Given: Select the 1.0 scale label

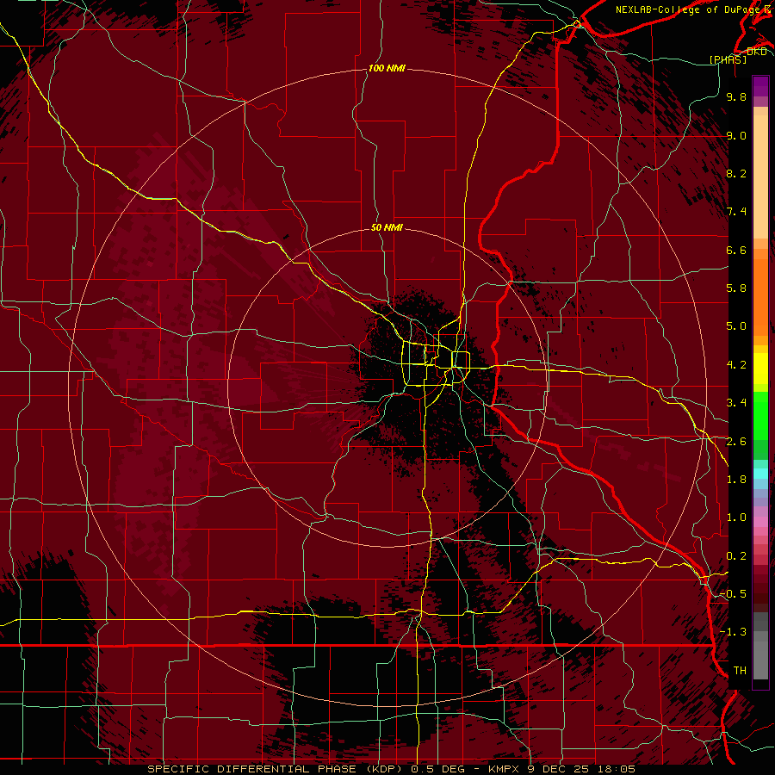Looking at the screenshot, I should coord(736,518).
